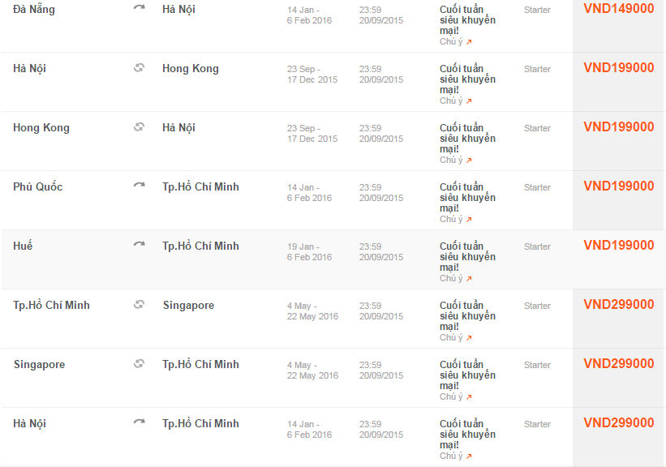Image resolution: width=666 pixels, height=467 pixels.
Task: Click one-way arrow icon on Huế row
Action: [139, 245]
